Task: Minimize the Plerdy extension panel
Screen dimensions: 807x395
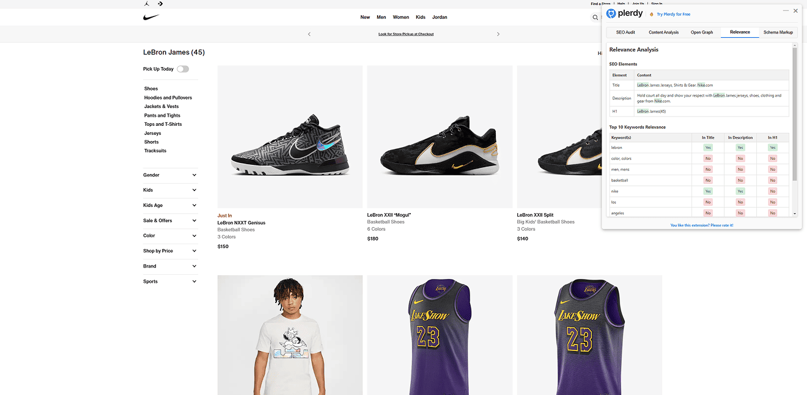Action: (786, 11)
